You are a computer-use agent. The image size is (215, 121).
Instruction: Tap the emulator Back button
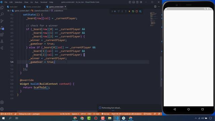pos(175,109)
